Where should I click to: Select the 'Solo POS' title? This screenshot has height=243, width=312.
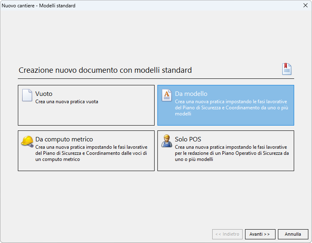tap(188, 139)
